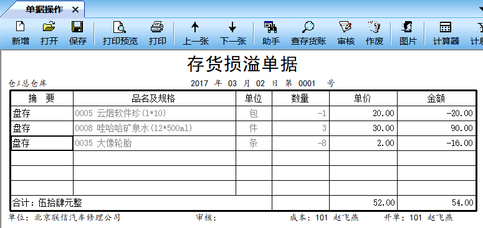Screen dimensions: 483x228
Task: Click quantity cell -8
Action: click(300, 144)
